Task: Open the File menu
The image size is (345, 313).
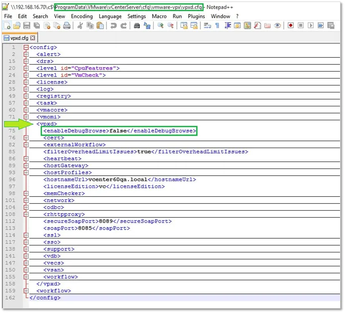Action: click(8, 16)
